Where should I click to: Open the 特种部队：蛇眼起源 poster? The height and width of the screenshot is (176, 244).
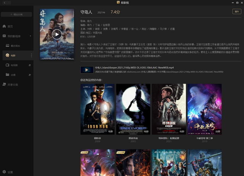point(169,109)
